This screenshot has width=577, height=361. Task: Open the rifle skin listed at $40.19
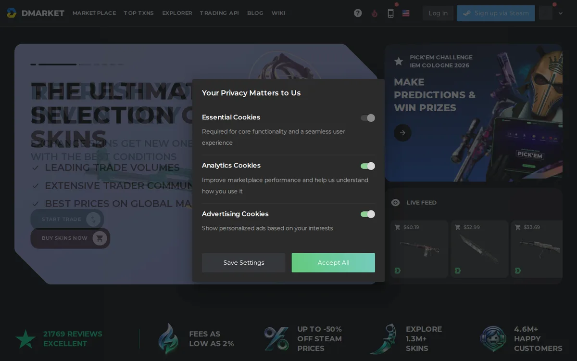point(419,249)
